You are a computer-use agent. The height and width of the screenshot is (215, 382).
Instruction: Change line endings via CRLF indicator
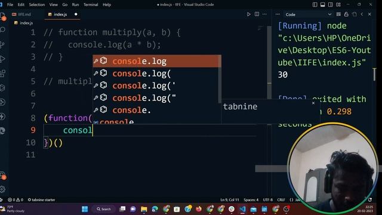pos(281,200)
